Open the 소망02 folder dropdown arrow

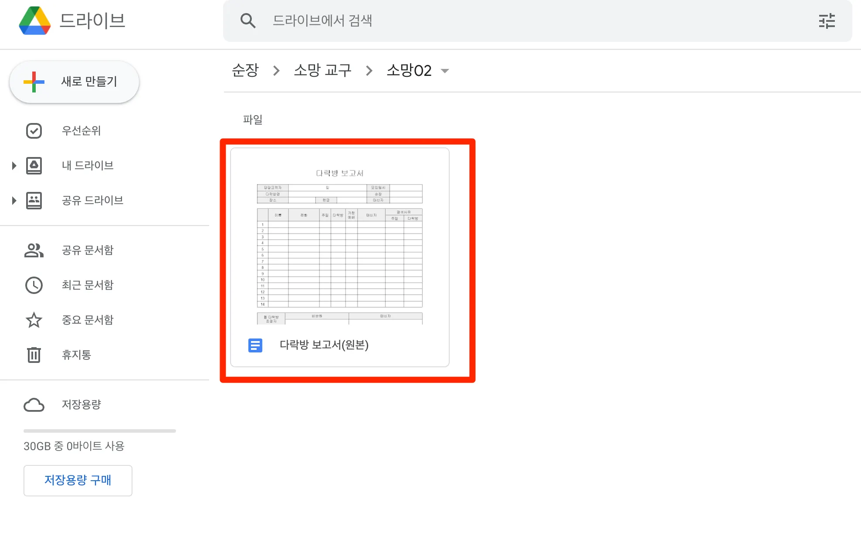tap(445, 71)
